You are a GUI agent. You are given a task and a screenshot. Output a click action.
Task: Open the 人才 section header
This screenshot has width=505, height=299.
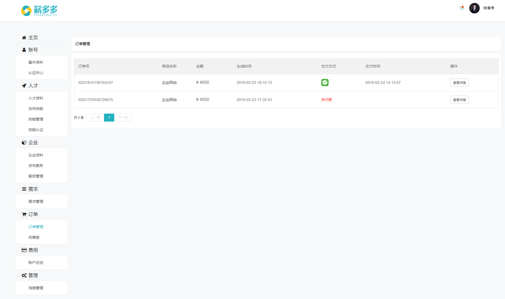click(x=33, y=86)
